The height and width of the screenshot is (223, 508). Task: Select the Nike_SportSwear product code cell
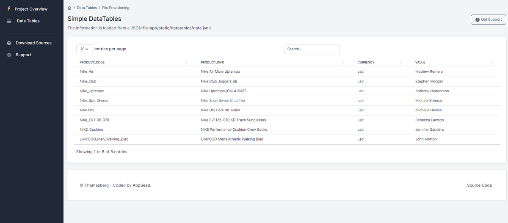pyautogui.click(x=94, y=101)
